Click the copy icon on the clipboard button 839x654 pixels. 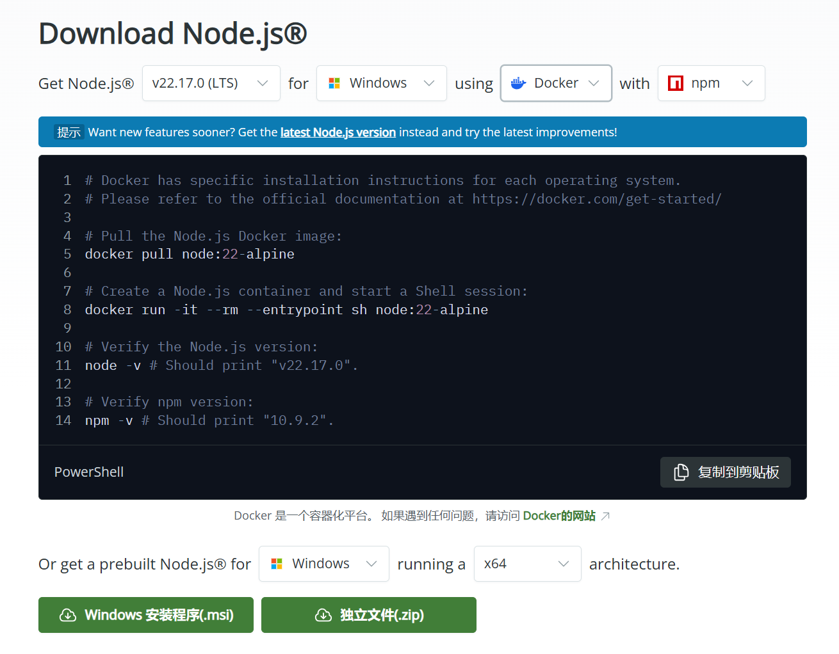tap(681, 472)
